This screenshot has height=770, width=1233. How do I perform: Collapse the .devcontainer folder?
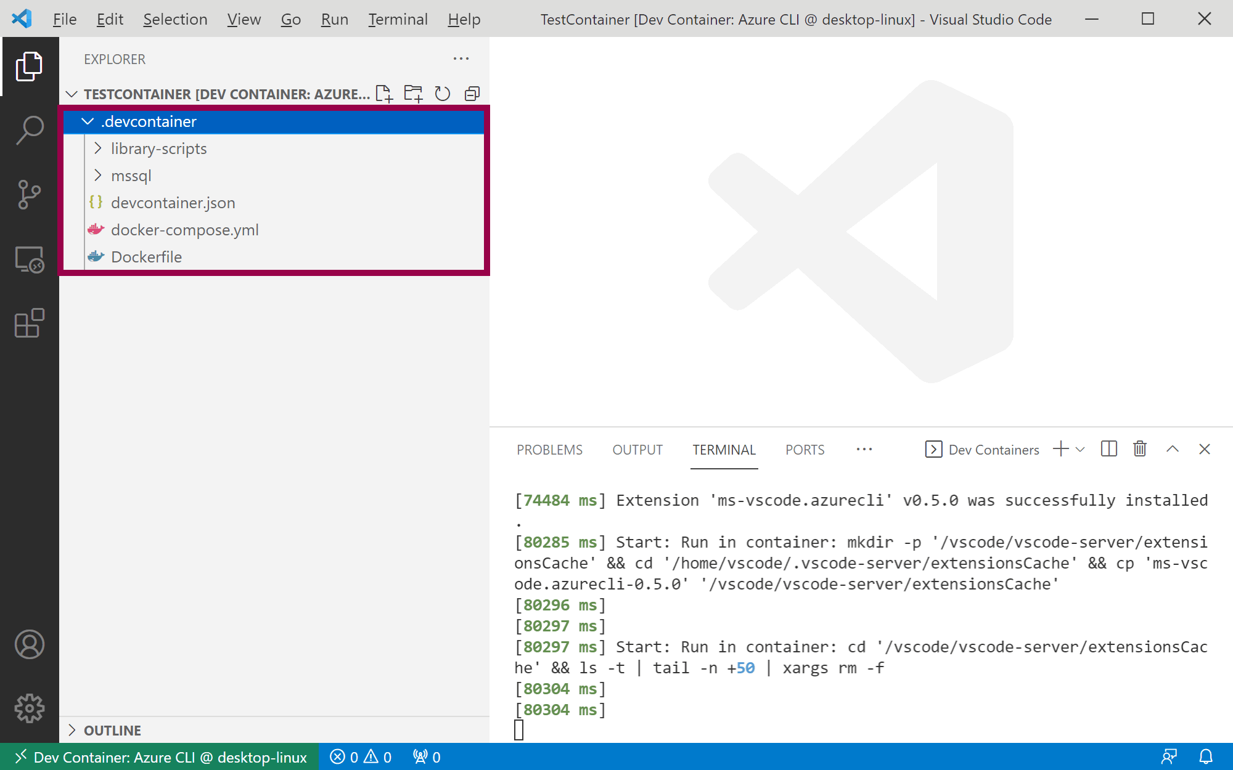(88, 121)
